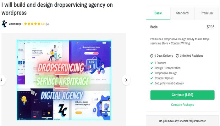Click the revisions refresh icon

[x=177, y=56]
